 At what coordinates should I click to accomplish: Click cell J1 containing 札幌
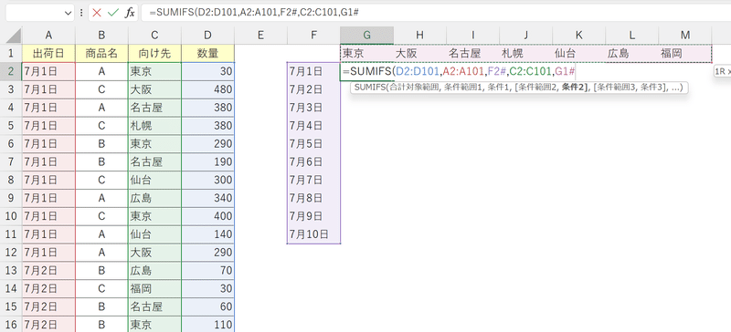click(x=526, y=54)
